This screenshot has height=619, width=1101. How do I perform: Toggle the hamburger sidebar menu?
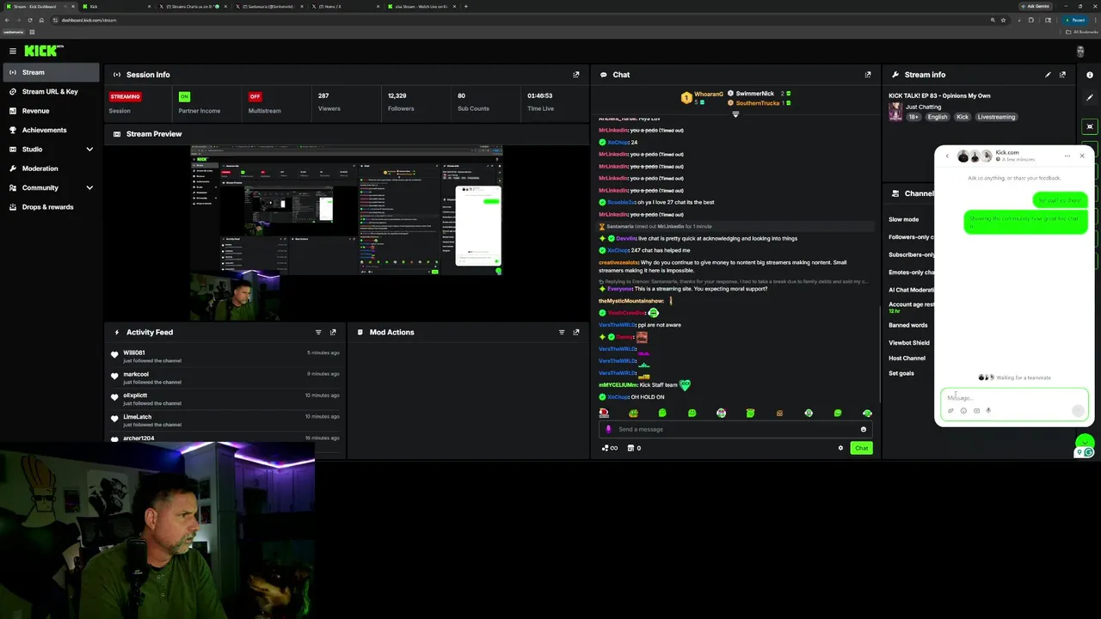point(12,51)
